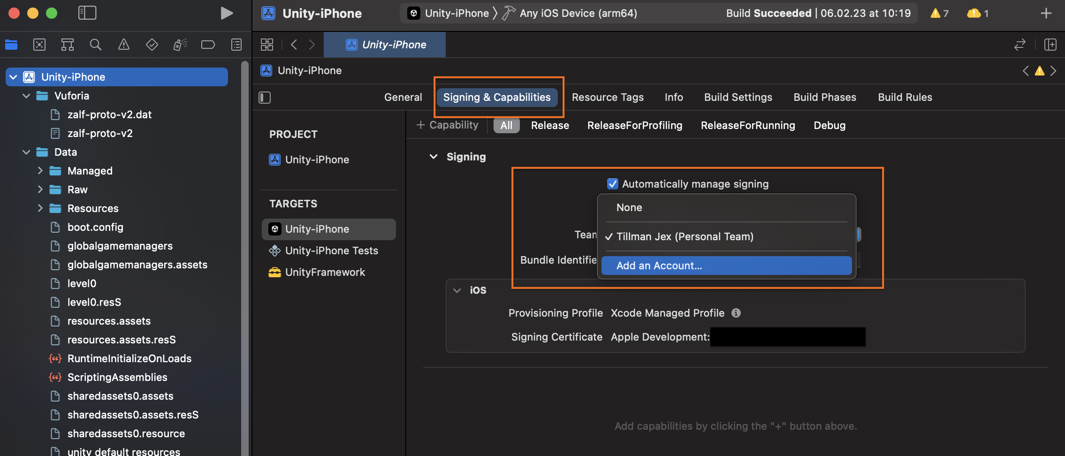Click the plus Library button in toolbar
1065x456 pixels.
[x=1046, y=13]
